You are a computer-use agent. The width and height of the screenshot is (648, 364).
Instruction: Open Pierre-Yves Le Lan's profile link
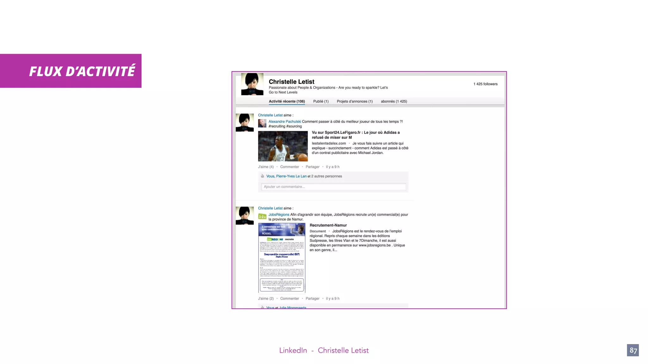(x=291, y=176)
